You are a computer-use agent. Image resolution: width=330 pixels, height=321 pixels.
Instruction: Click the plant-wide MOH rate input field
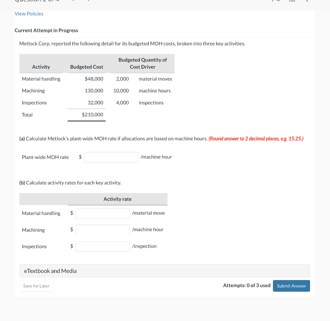(x=111, y=157)
